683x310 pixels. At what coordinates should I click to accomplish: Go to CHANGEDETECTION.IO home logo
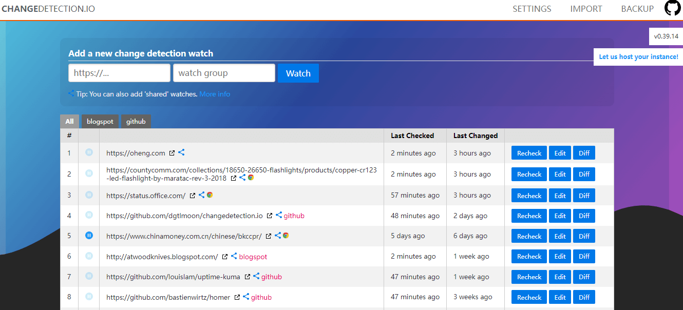(48, 9)
